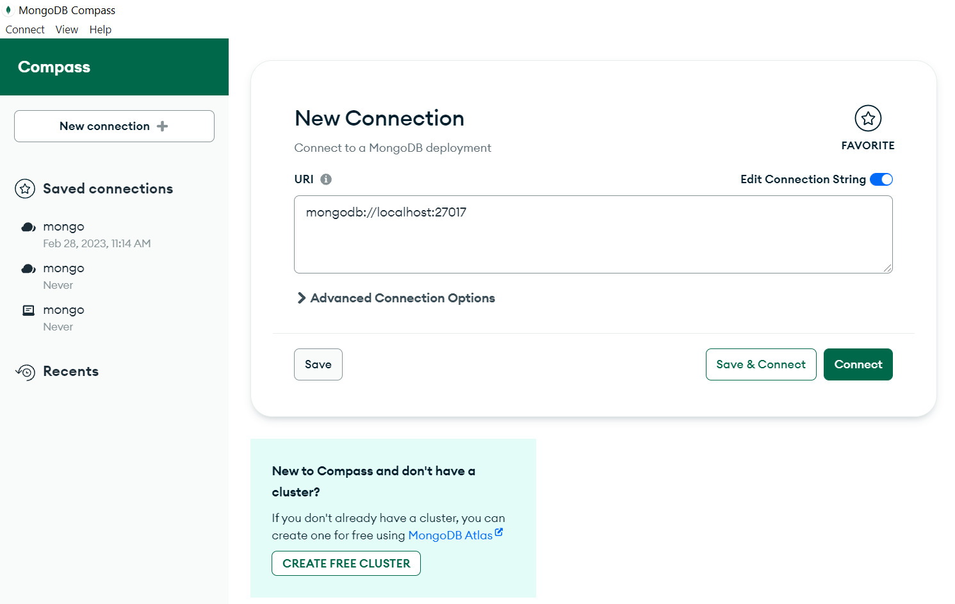Image resolution: width=955 pixels, height=604 pixels.
Task: Select saved connection mongo from Feb 28, 2023
Action: pyautogui.click(x=114, y=234)
